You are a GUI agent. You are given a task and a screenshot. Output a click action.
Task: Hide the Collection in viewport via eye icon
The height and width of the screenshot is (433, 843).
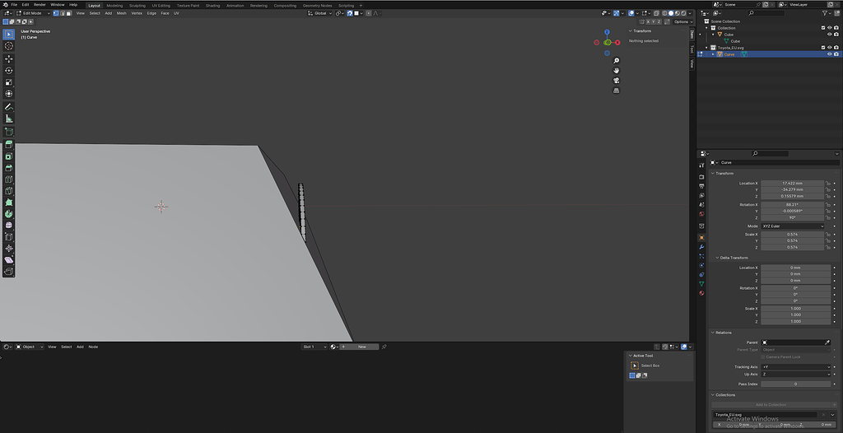click(x=829, y=28)
